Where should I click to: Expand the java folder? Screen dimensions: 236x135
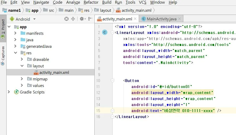click(x=15, y=40)
